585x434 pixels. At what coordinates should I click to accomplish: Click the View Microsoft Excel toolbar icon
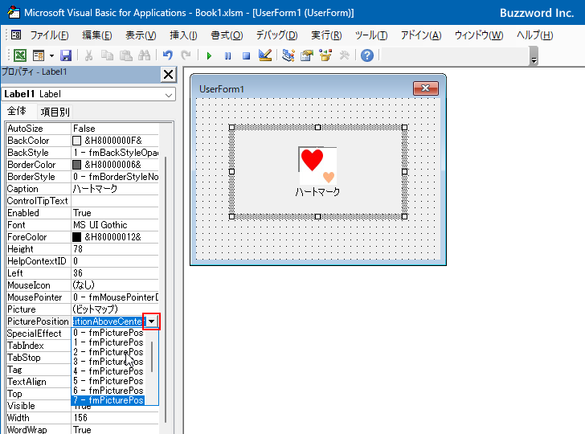click(20, 55)
